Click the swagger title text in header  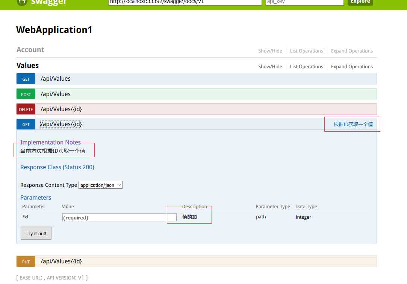49,2
